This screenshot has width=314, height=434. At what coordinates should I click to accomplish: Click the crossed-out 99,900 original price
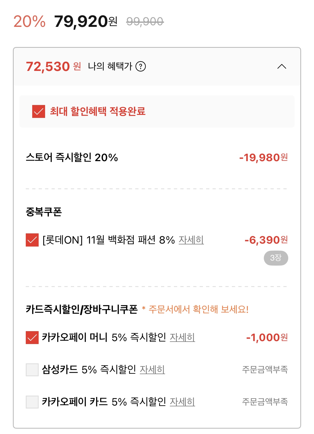click(145, 21)
